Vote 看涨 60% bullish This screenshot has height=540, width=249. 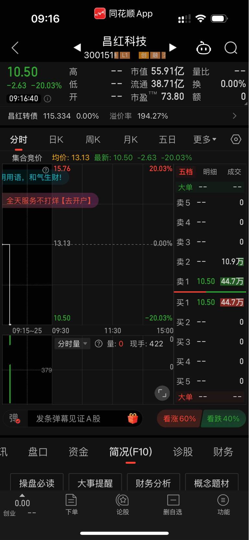tap(179, 419)
